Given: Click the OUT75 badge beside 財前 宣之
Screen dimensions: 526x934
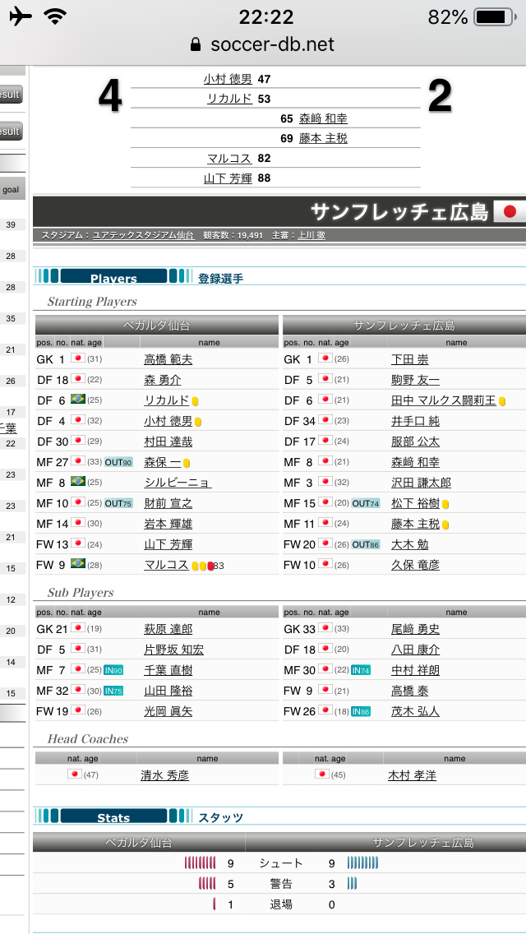Looking at the screenshot, I should [x=118, y=503].
